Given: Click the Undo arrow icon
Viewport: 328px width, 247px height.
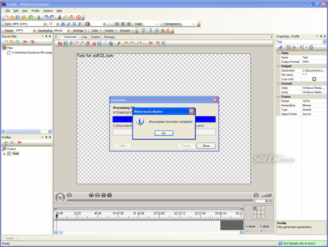Looking at the screenshot, I should (46, 17).
